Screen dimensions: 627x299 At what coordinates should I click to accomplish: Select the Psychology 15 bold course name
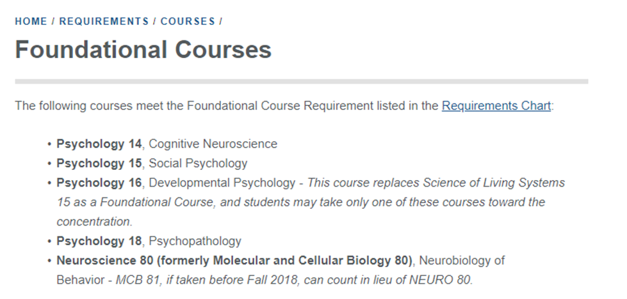[x=99, y=164]
